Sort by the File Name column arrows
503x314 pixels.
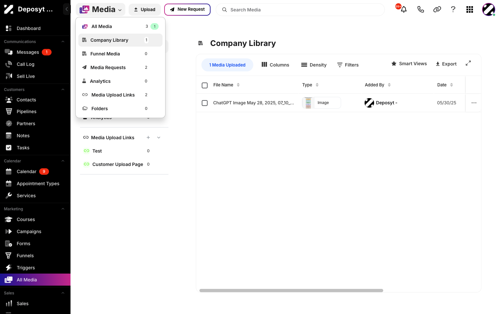238,85
